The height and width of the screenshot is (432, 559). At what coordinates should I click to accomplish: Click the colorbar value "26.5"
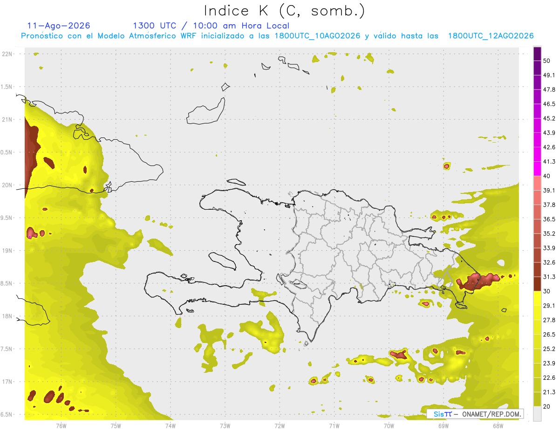550,335
